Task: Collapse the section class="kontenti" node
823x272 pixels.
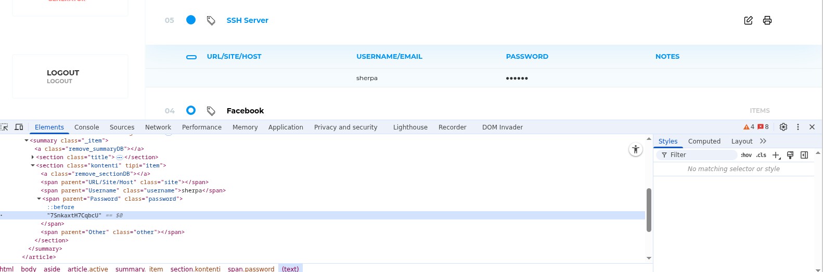Action: 33,165
